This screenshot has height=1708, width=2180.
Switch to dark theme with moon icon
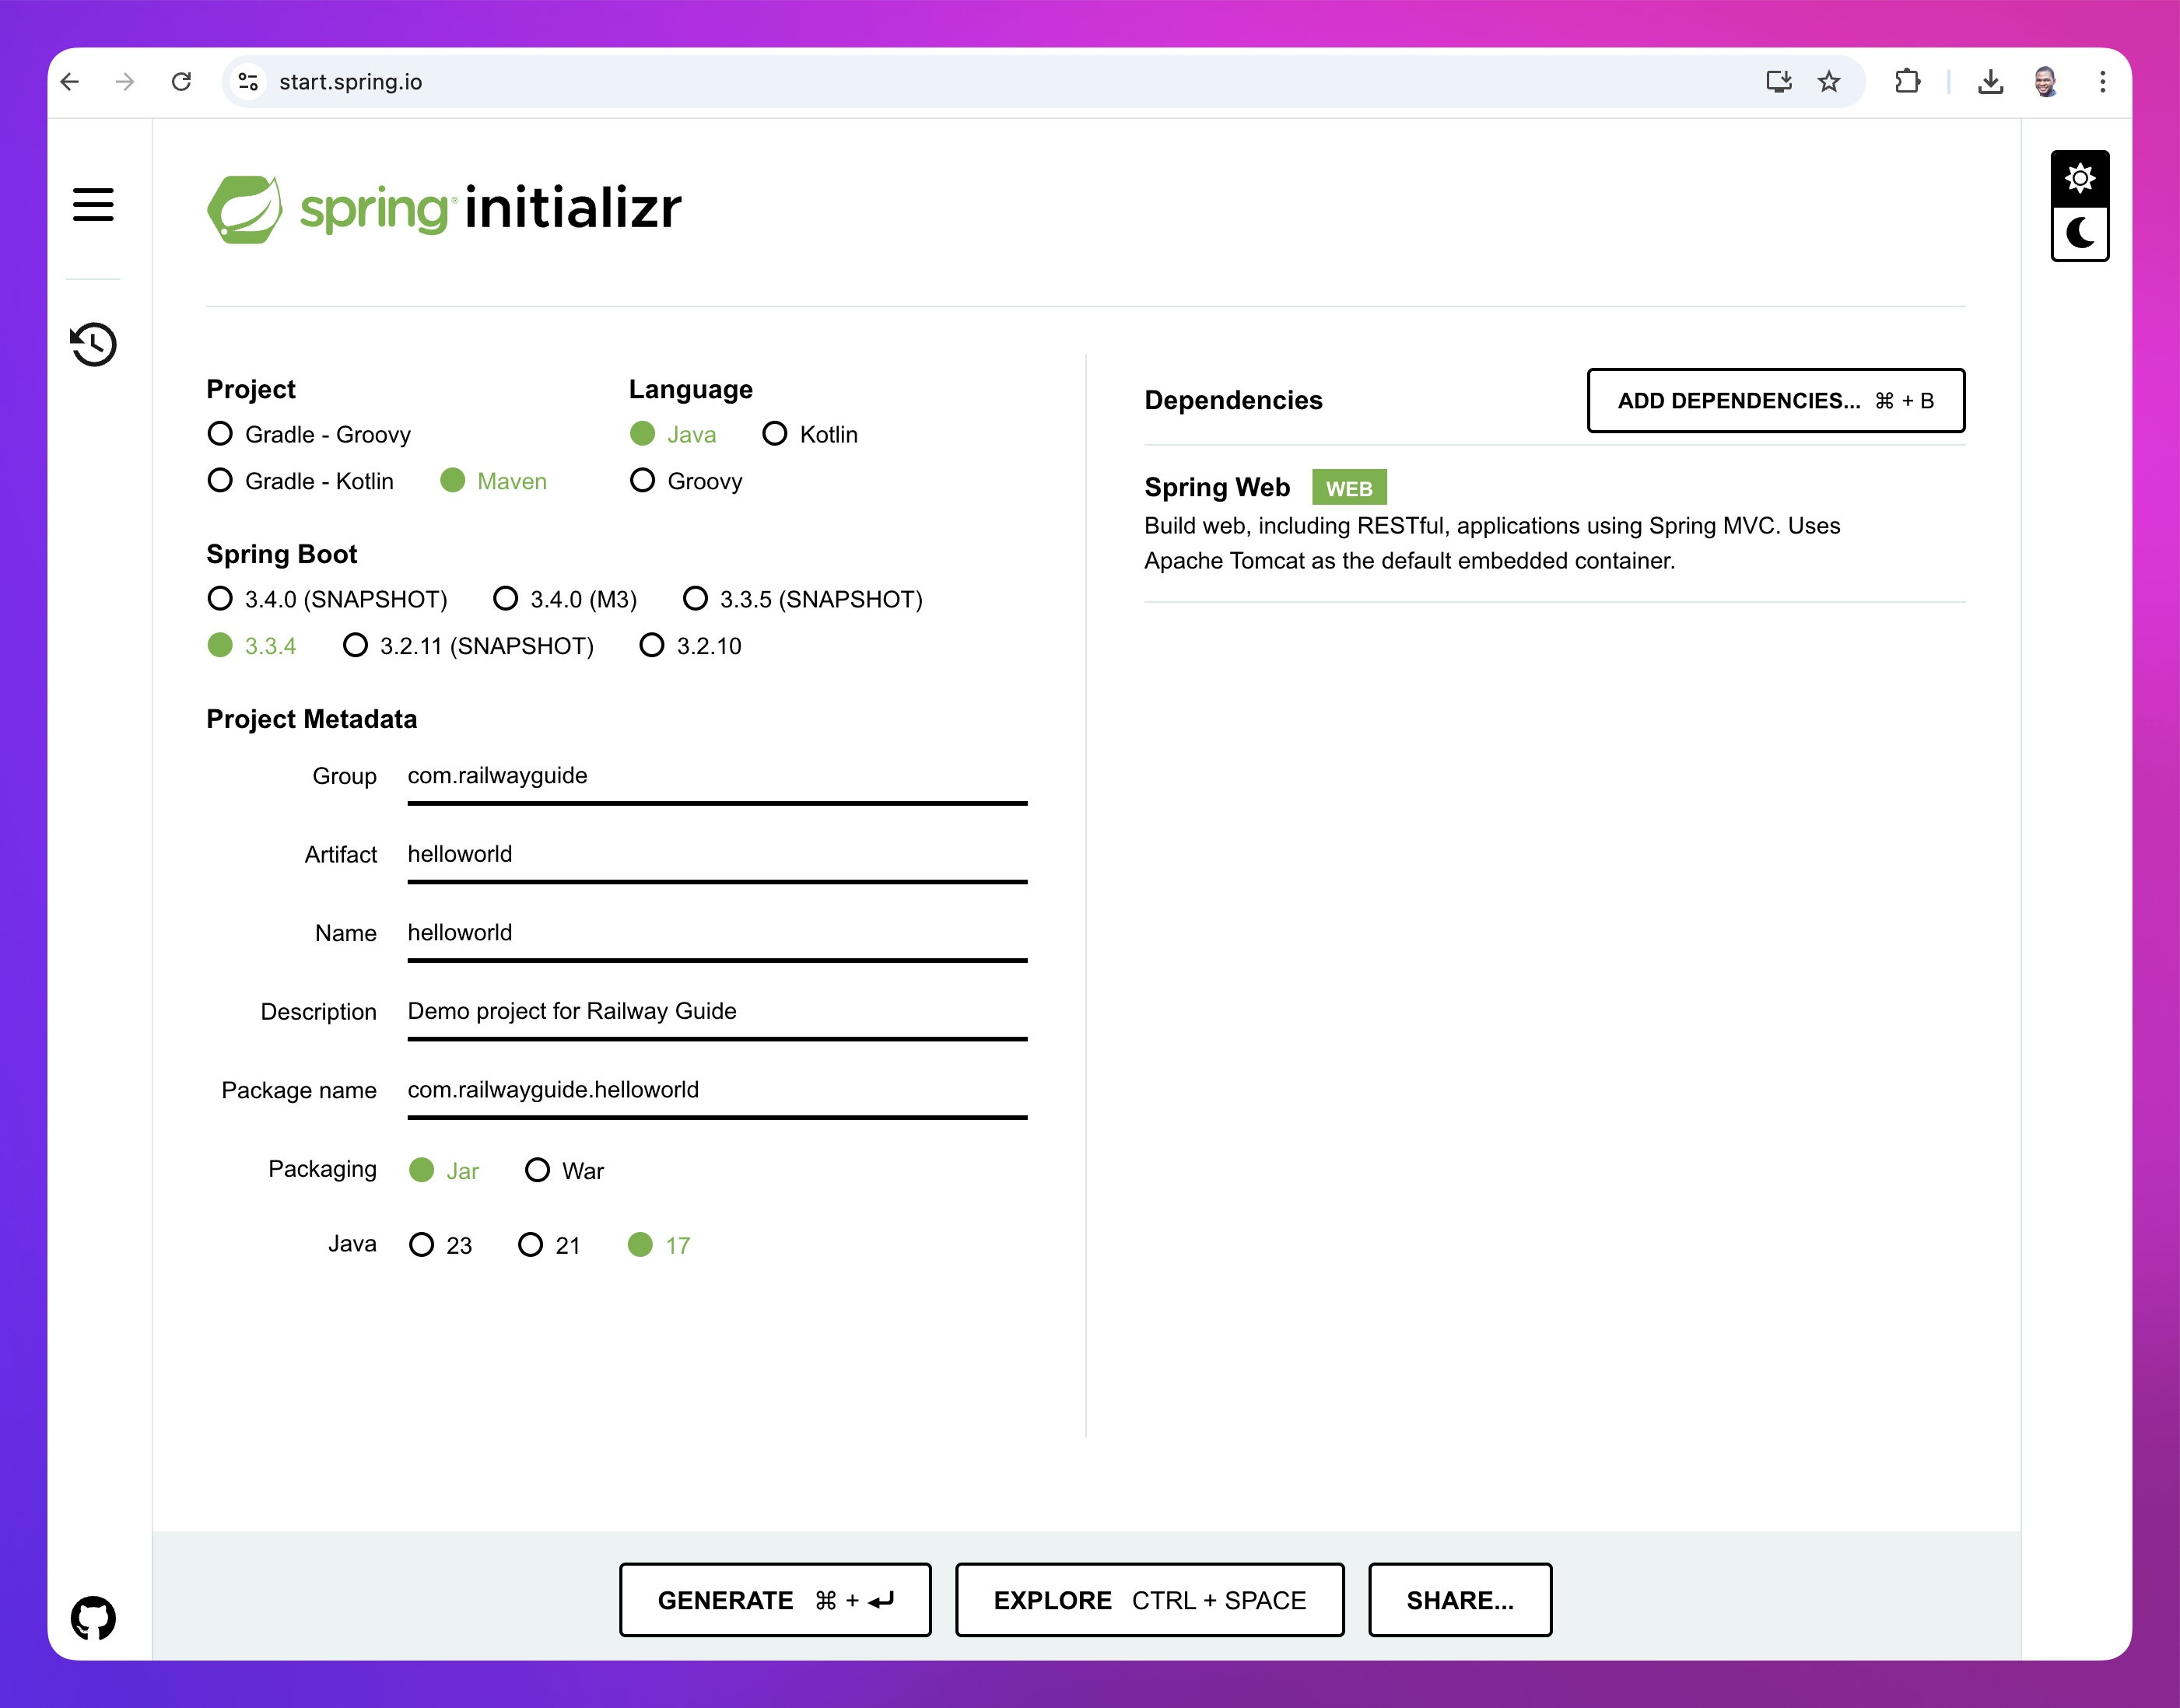pos(2080,234)
